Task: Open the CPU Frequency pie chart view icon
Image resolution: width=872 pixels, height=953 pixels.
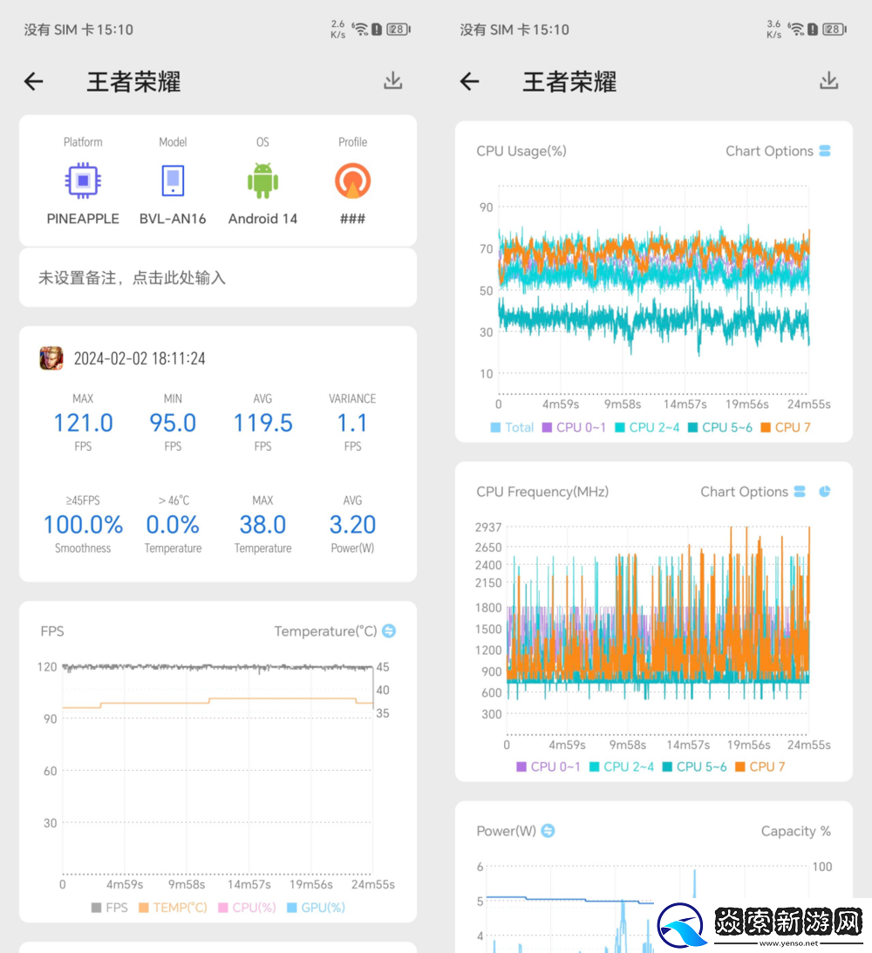Action: click(x=823, y=492)
